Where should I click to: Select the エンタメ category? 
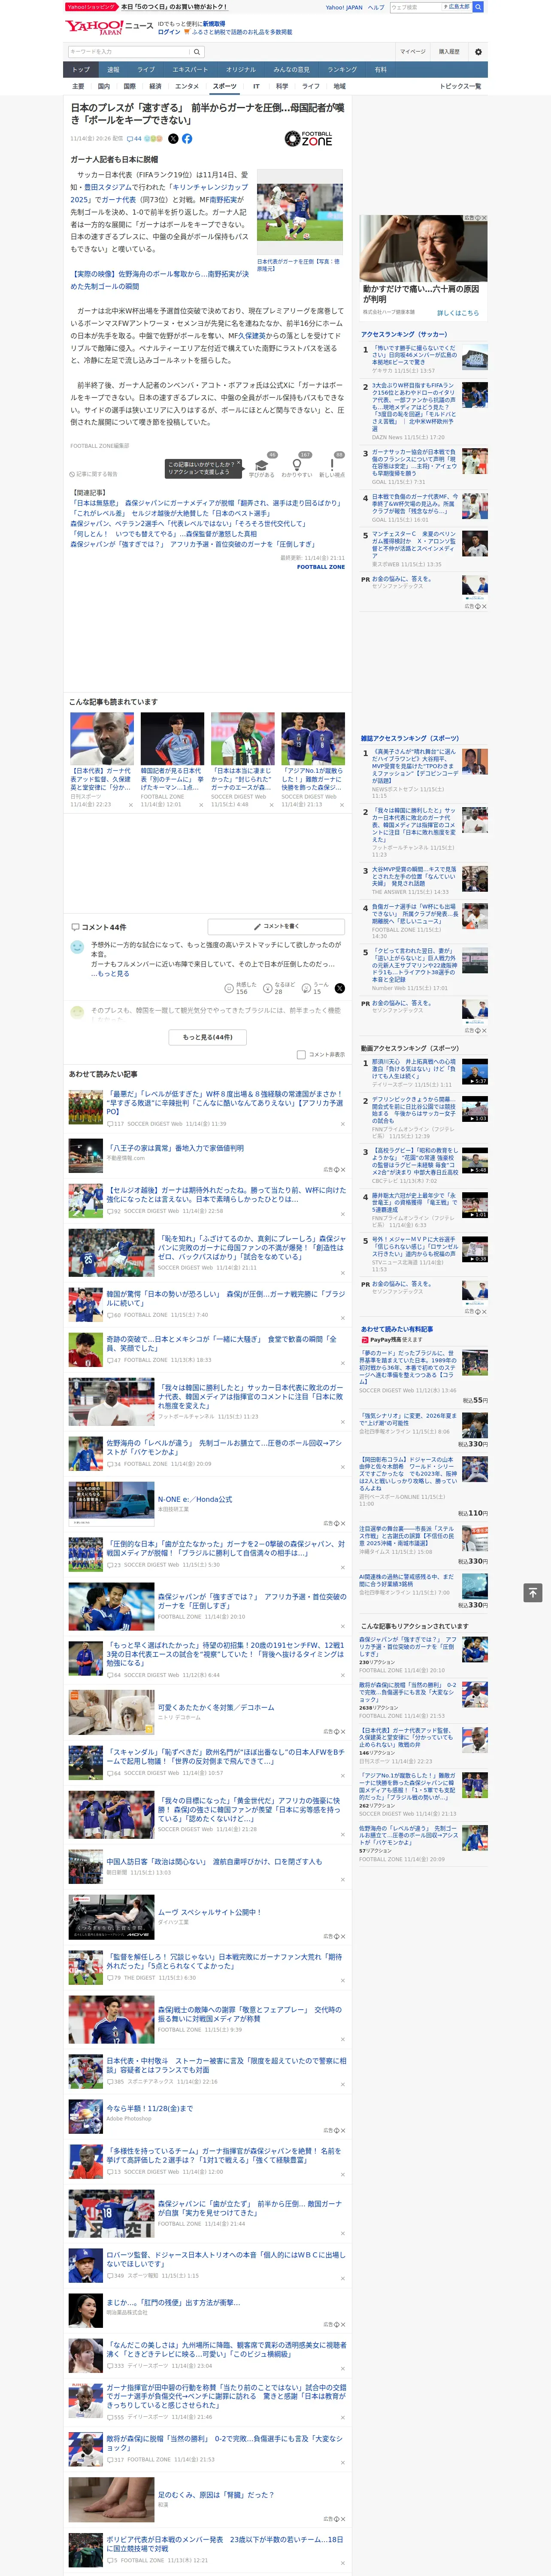click(187, 86)
